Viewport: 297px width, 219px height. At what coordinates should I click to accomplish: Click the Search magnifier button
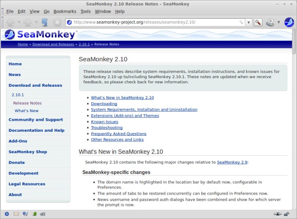258,22
